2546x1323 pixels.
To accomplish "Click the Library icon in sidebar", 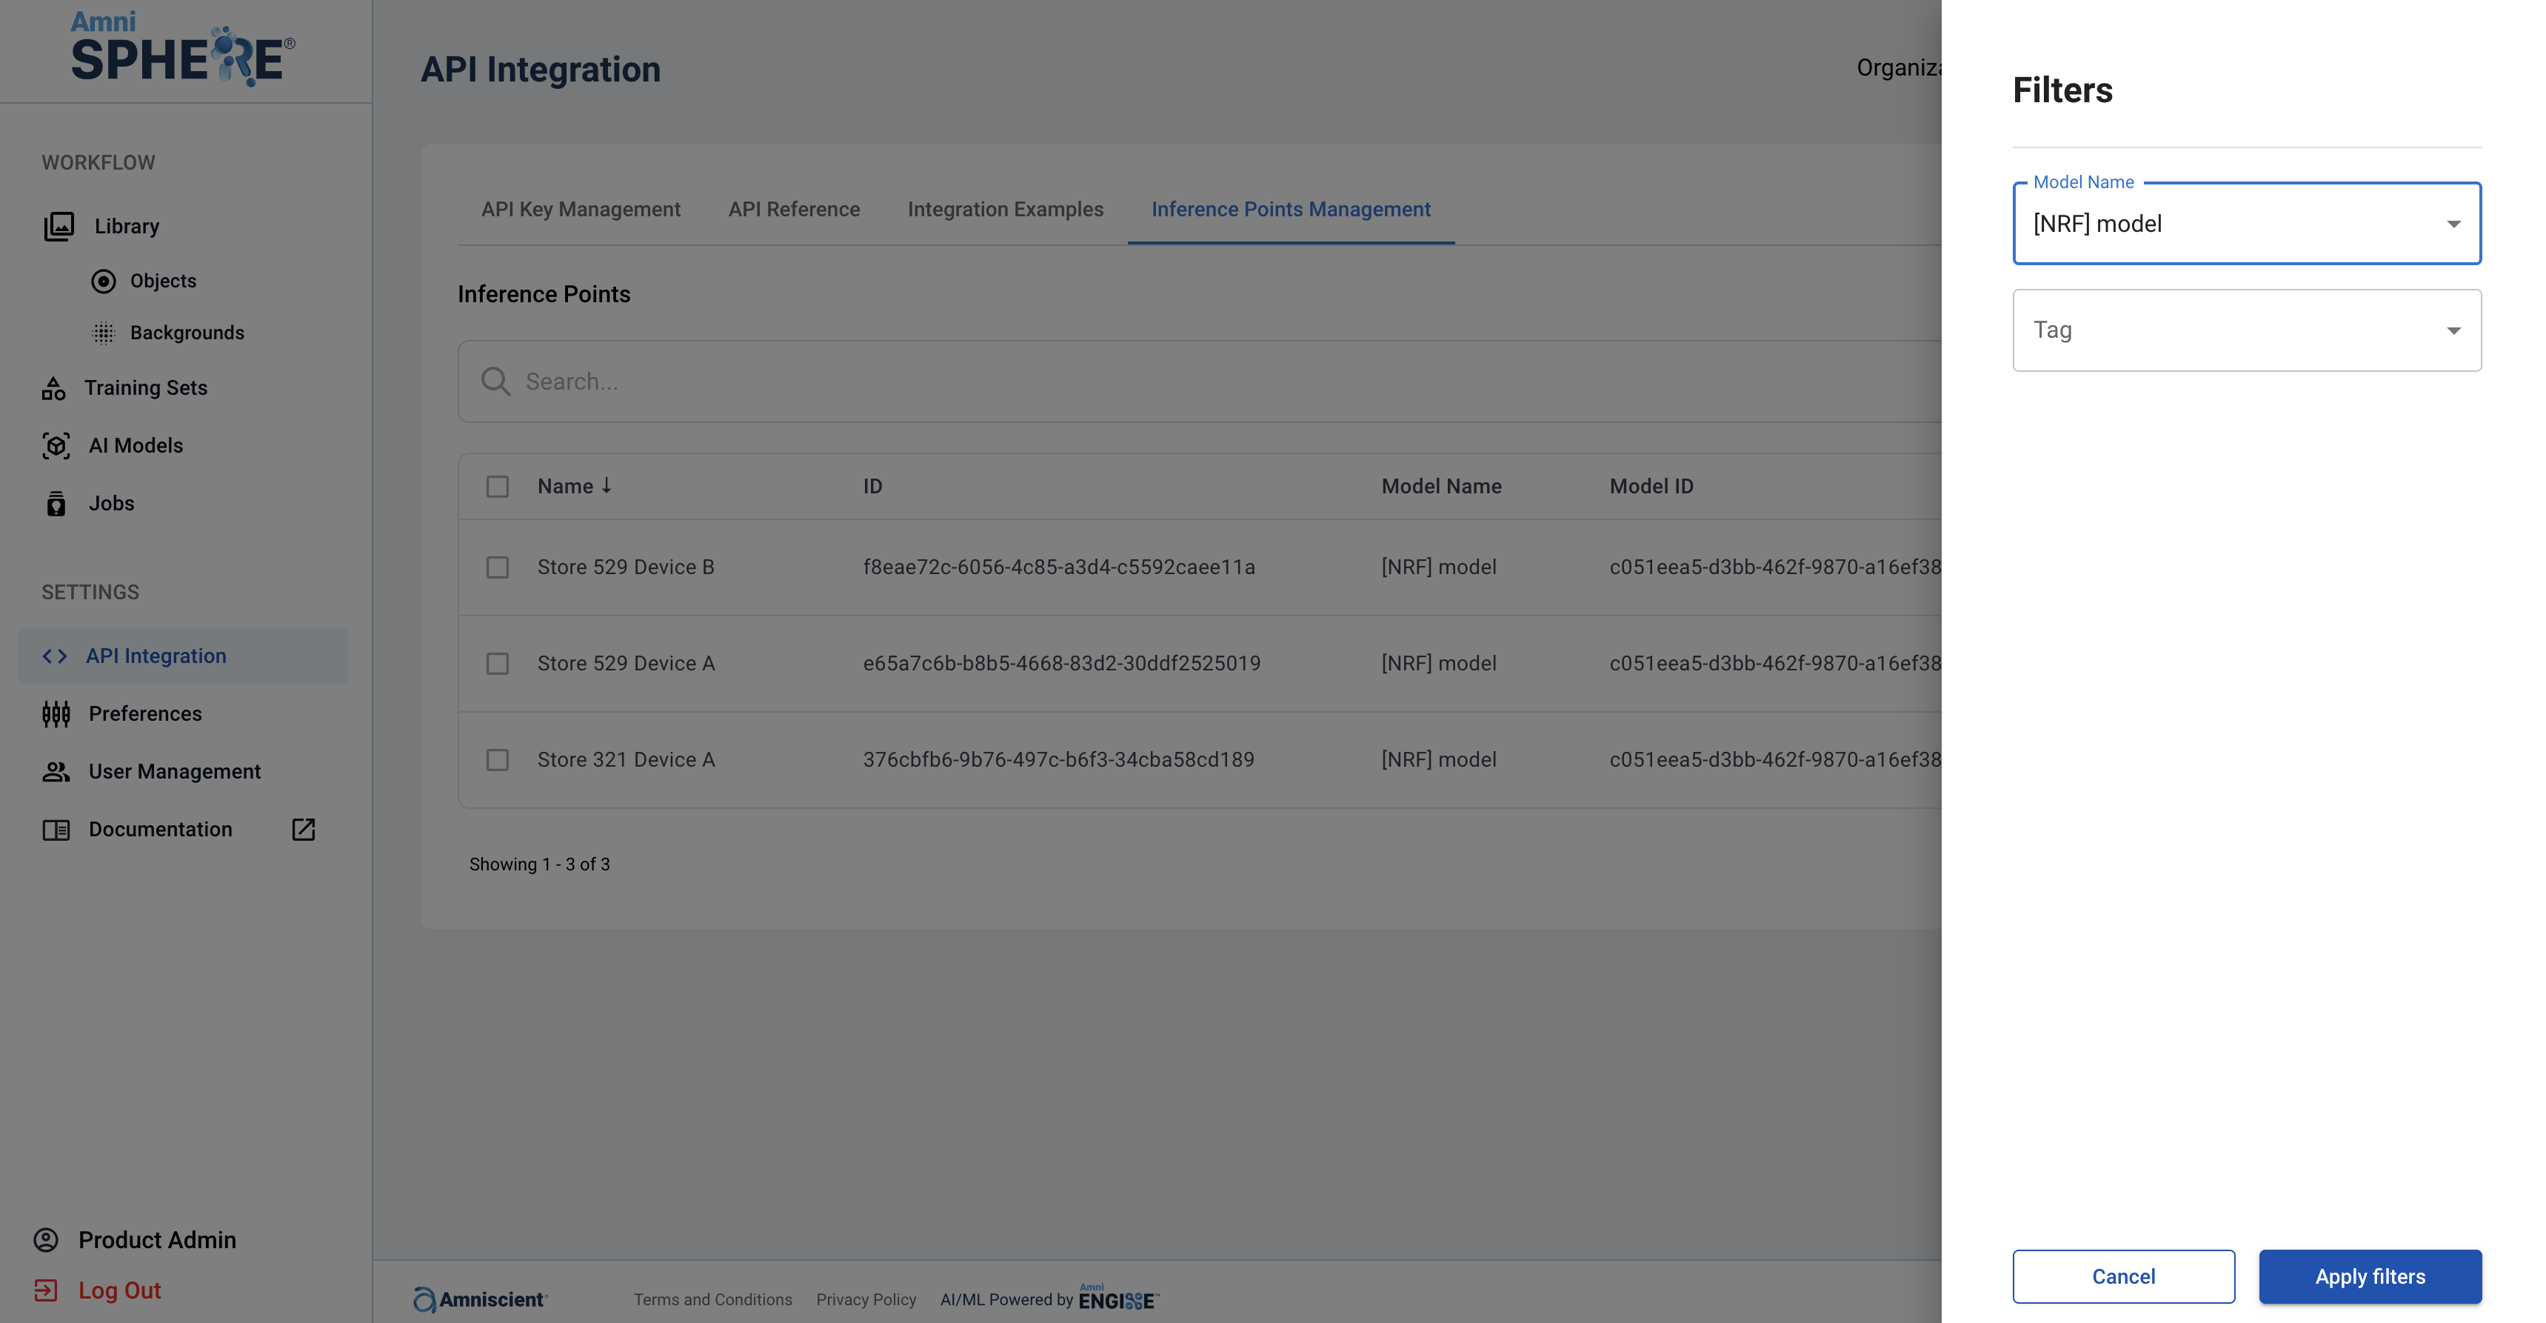I will pyautogui.click(x=59, y=227).
